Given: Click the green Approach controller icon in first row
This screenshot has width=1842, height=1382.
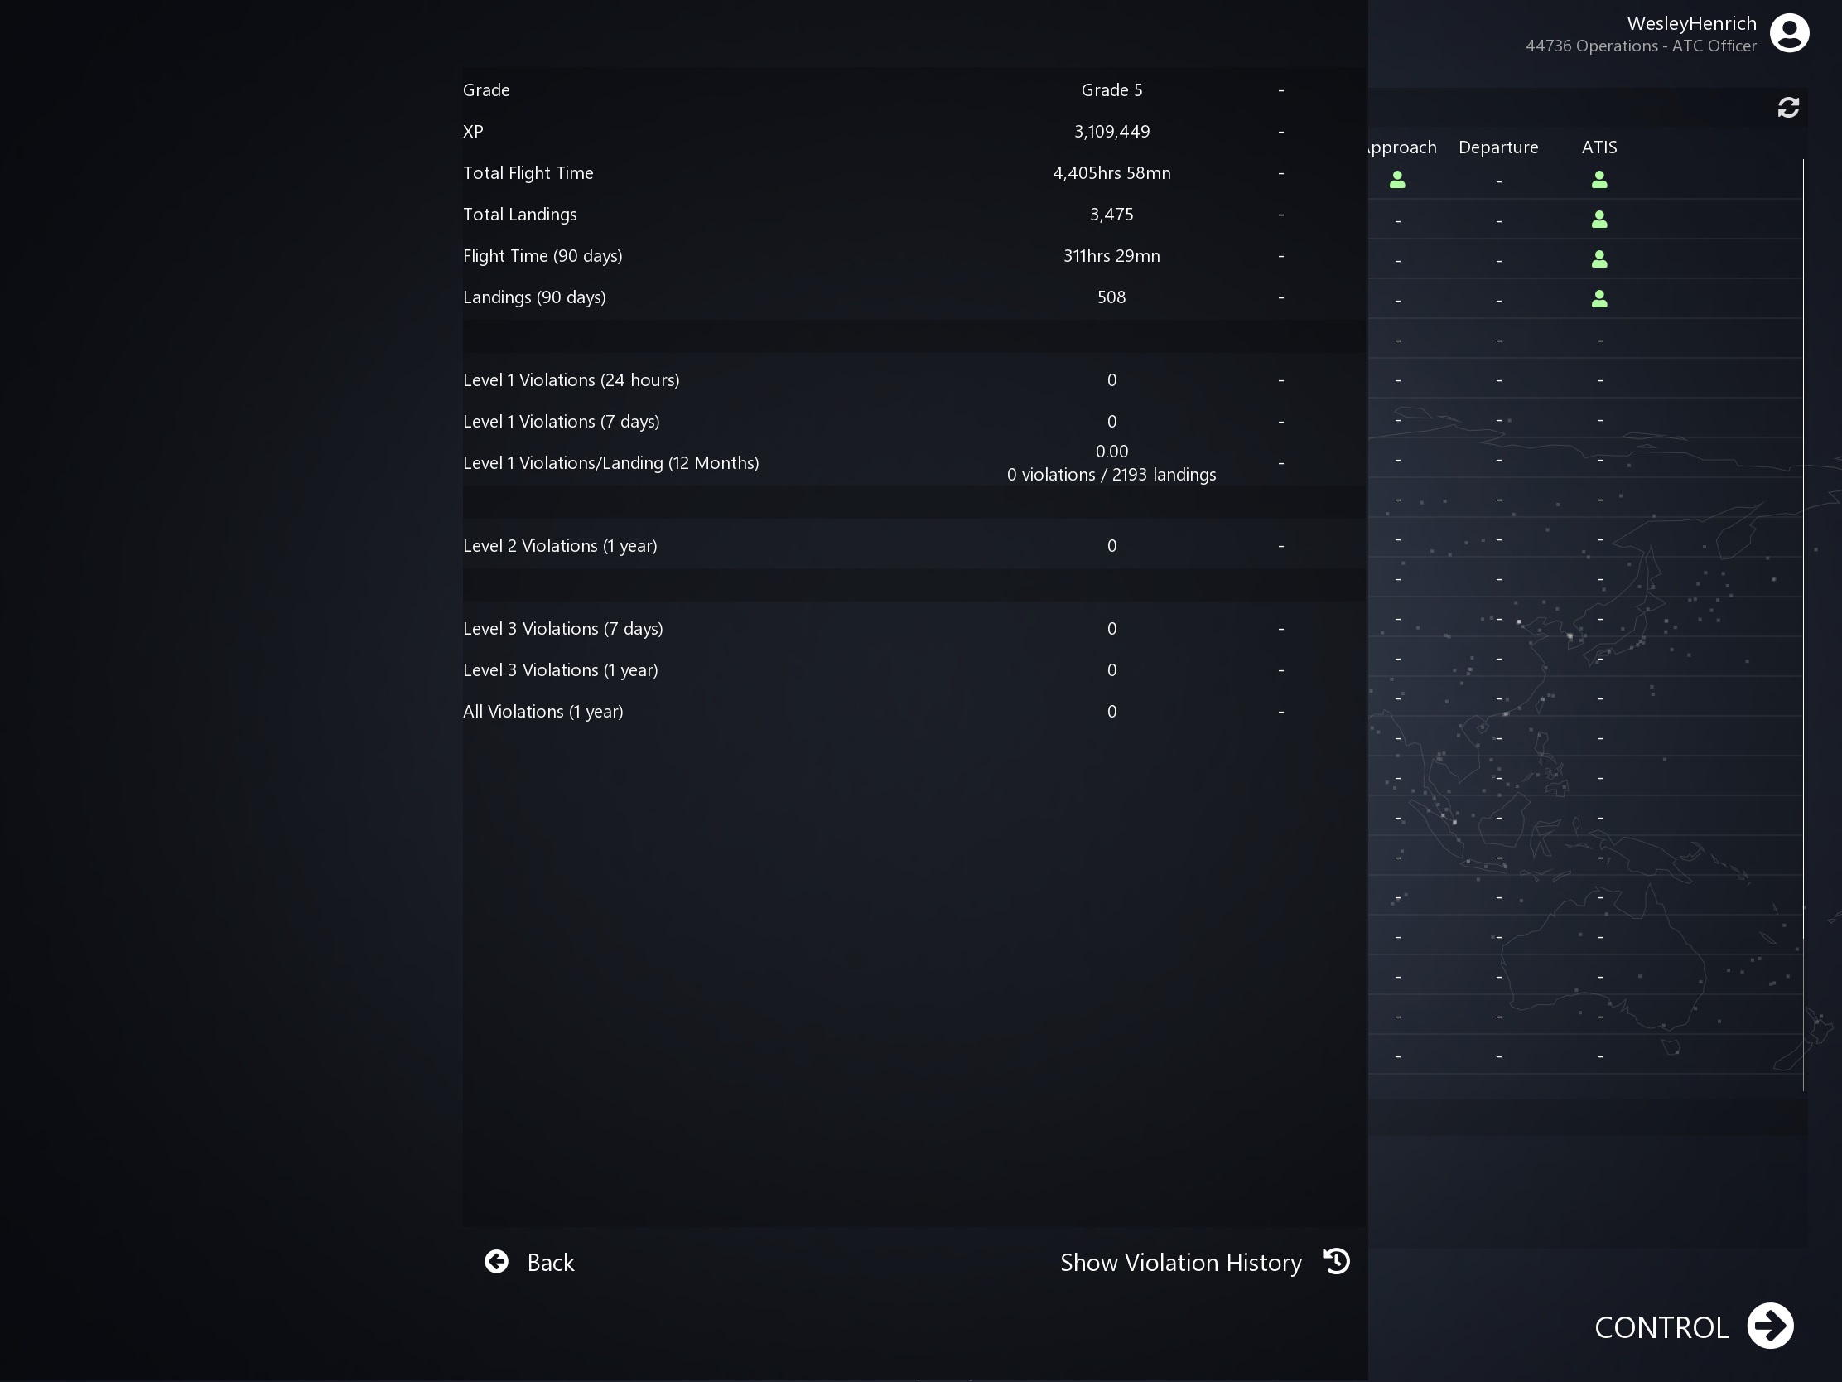Looking at the screenshot, I should coord(1397,180).
